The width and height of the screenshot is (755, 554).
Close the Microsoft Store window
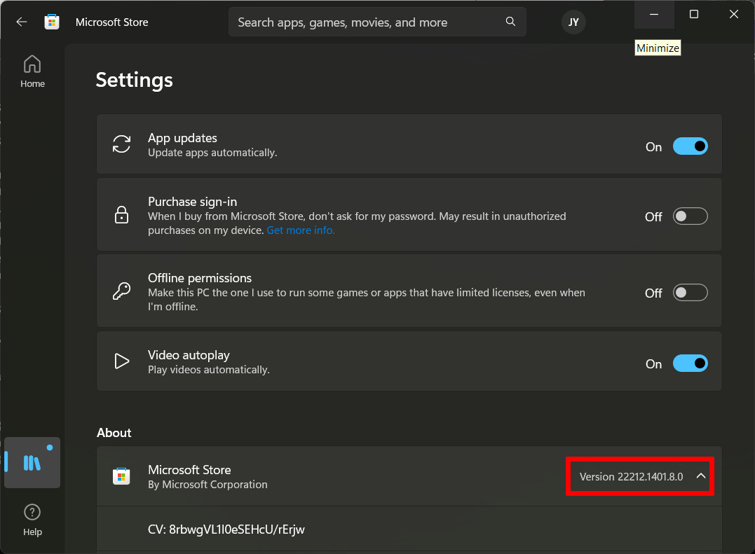click(x=734, y=15)
